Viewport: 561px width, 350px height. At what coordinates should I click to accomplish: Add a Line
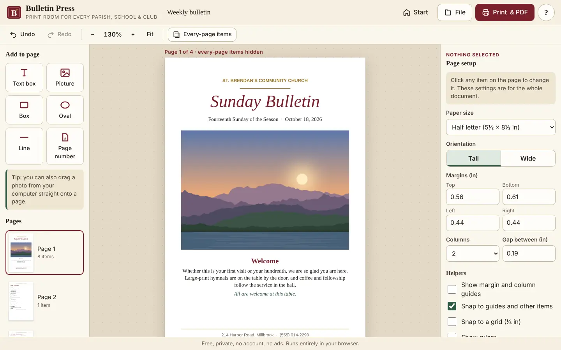tap(24, 146)
